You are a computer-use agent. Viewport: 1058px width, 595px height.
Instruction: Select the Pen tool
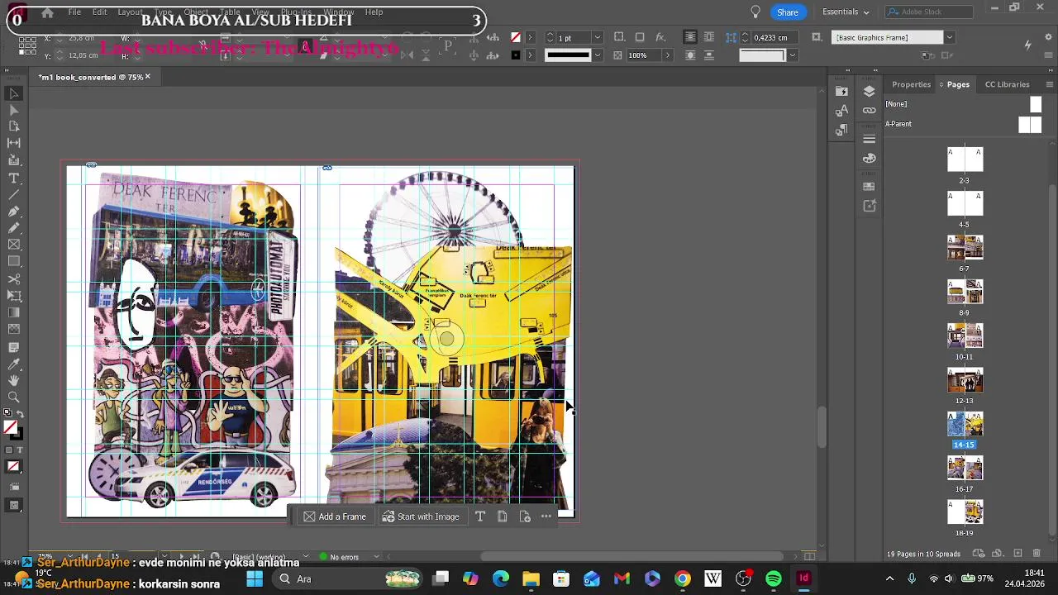14,212
